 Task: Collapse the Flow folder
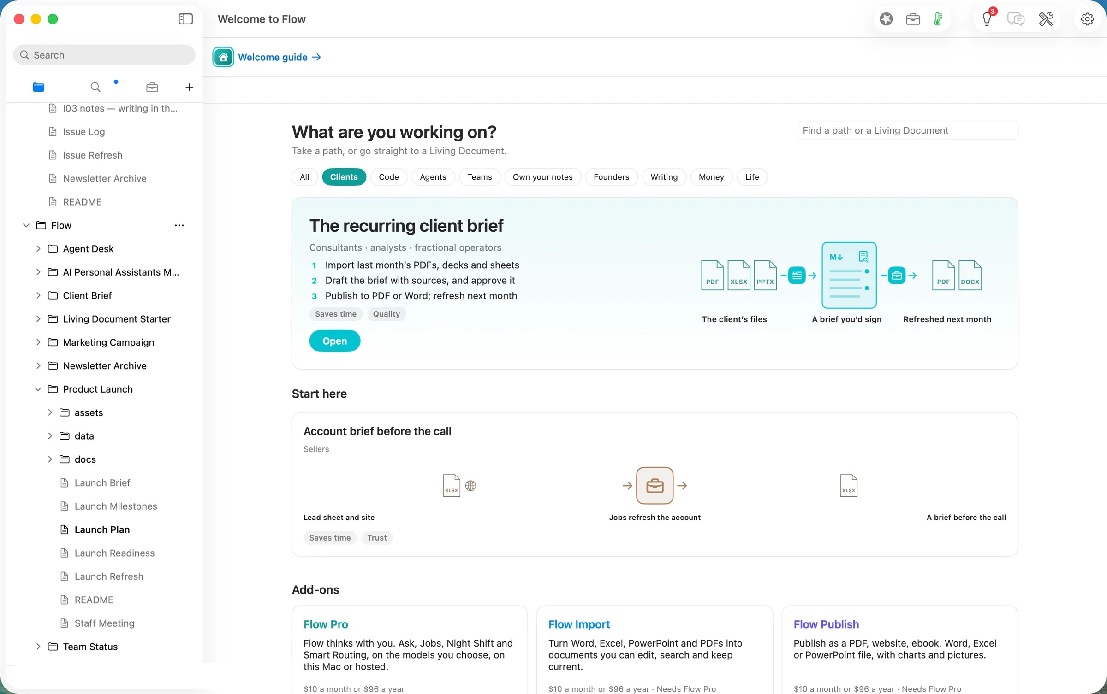click(x=26, y=225)
